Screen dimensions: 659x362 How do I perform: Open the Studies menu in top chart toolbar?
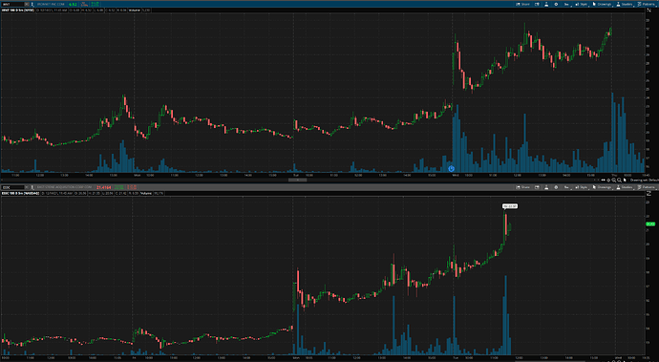(x=625, y=4)
